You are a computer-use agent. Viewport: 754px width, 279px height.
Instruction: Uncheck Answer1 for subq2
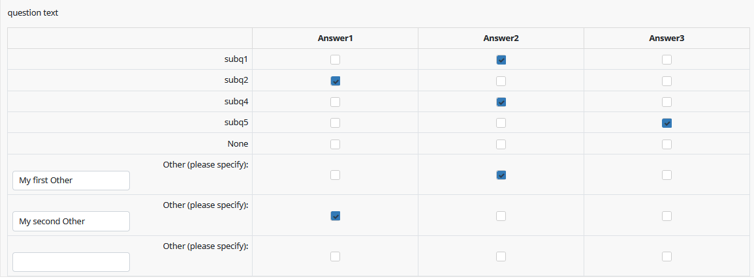tap(335, 81)
